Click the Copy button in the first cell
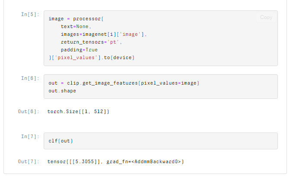 (266, 17)
